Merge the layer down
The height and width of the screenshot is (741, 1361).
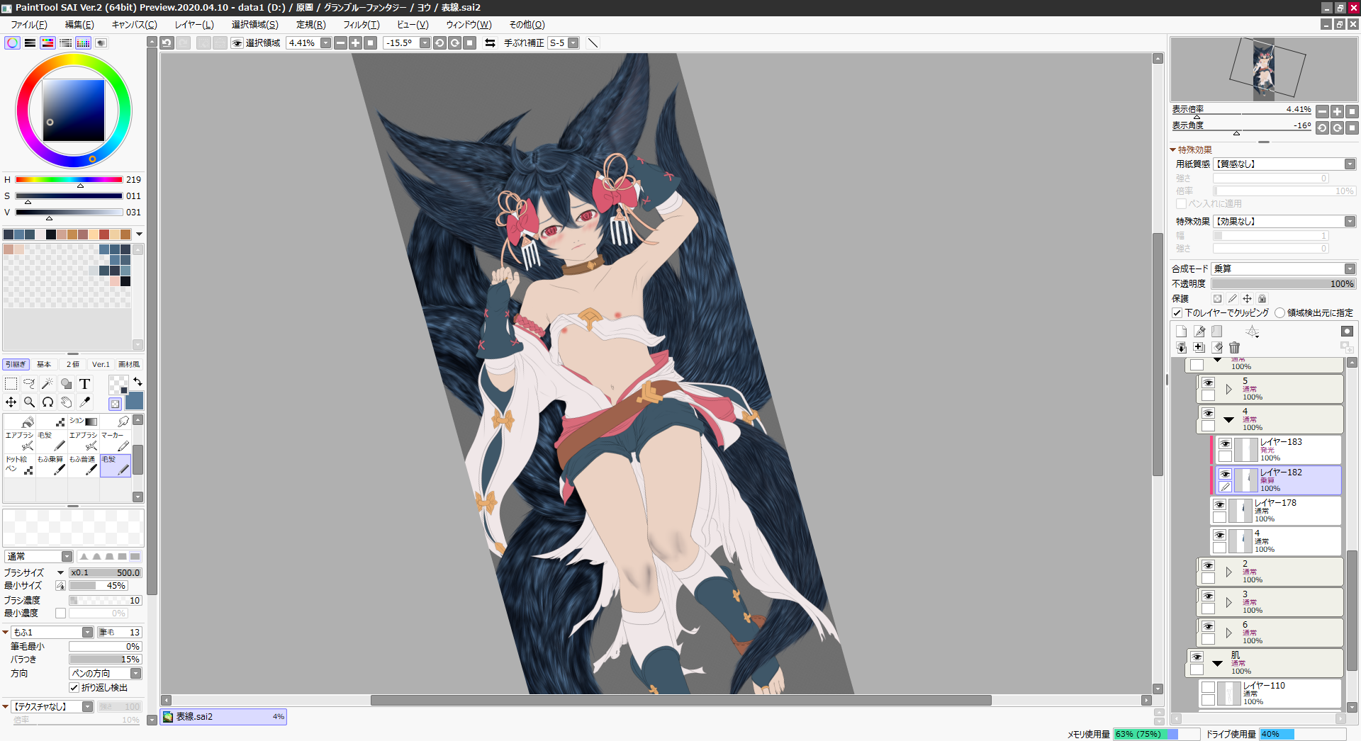1181,347
